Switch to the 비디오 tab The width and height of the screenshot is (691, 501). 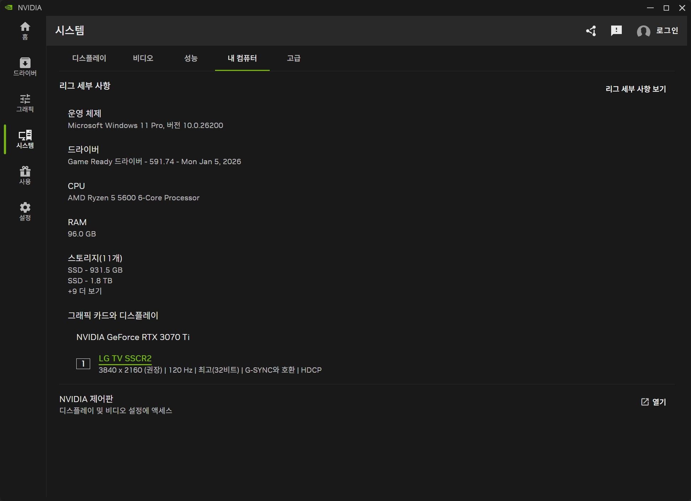pyautogui.click(x=143, y=58)
